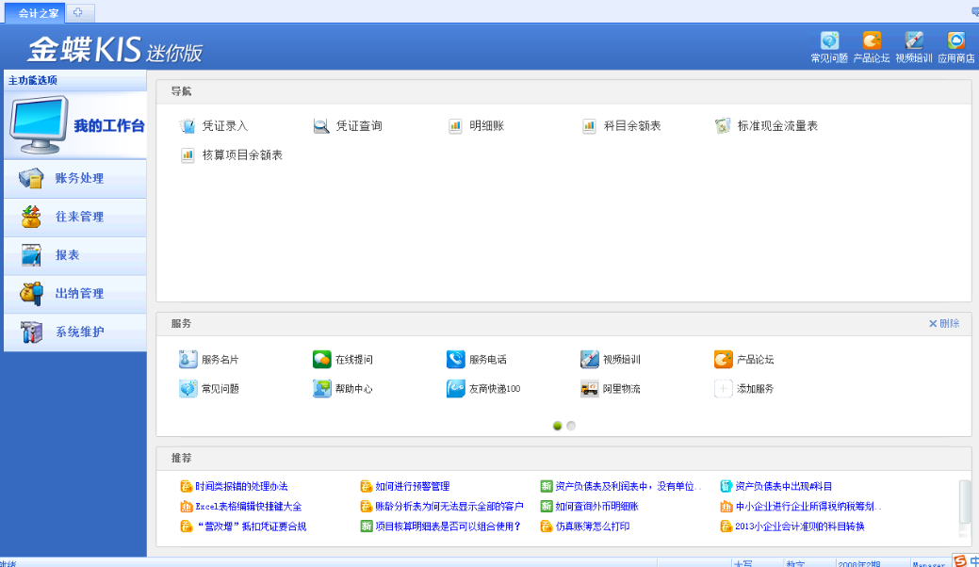Open a new tab with plus button

(x=78, y=12)
